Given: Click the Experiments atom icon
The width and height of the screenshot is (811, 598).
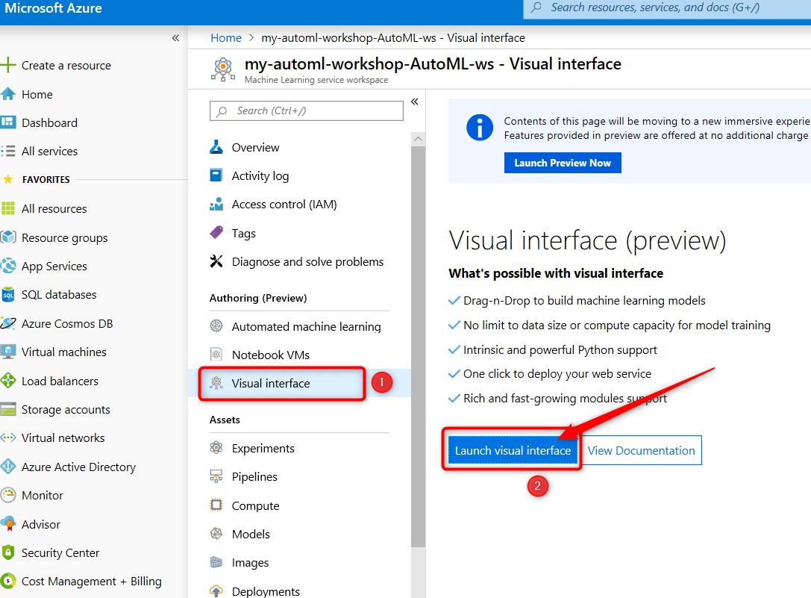Looking at the screenshot, I should (x=216, y=448).
